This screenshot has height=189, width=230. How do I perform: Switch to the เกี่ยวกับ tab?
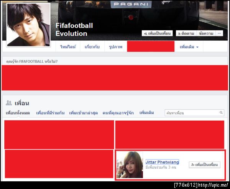[x=92, y=46]
